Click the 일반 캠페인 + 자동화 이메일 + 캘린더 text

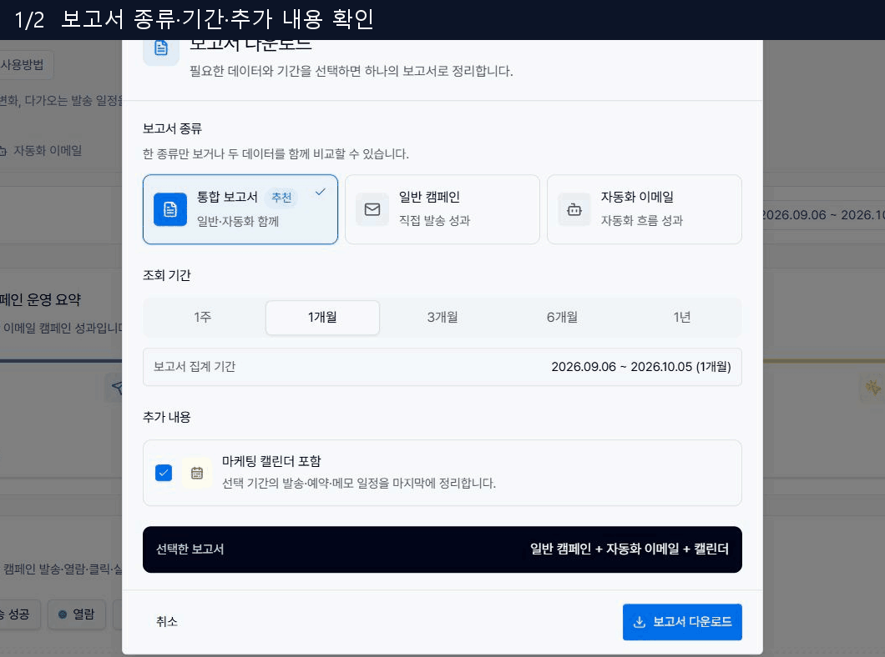click(x=630, y=549)
